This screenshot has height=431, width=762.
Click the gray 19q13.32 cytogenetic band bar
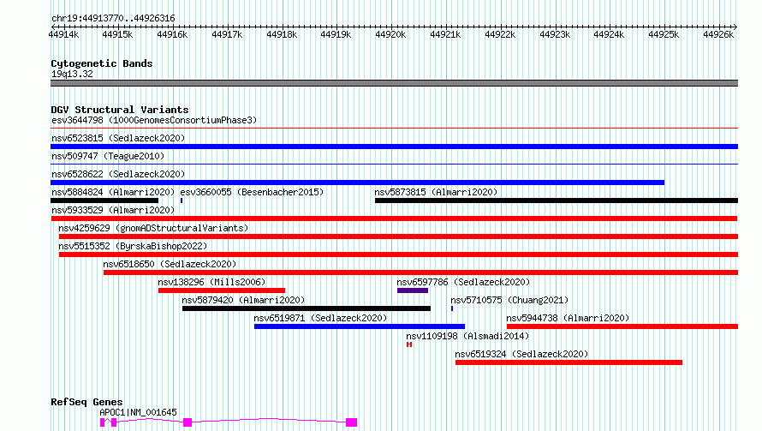coord(394,83)
